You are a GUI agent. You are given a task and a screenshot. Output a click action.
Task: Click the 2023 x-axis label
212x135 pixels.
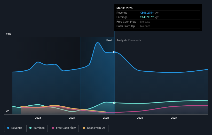click(38, 118)
